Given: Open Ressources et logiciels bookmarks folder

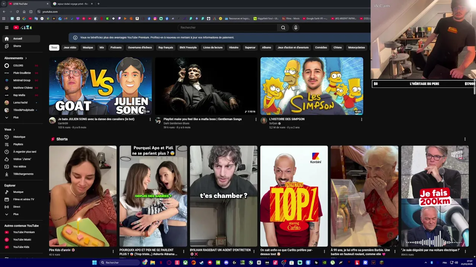Looking at the screenshot, I should tap(237, 19).
